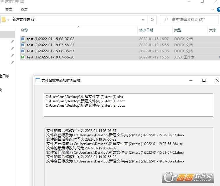Click log line renamed to test (3)2022-01-15 08-06-57.docx

[x=115, y=135]
